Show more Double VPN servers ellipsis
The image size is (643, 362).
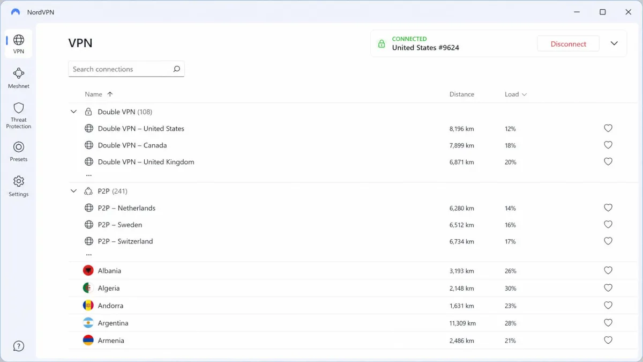point(89,175)
